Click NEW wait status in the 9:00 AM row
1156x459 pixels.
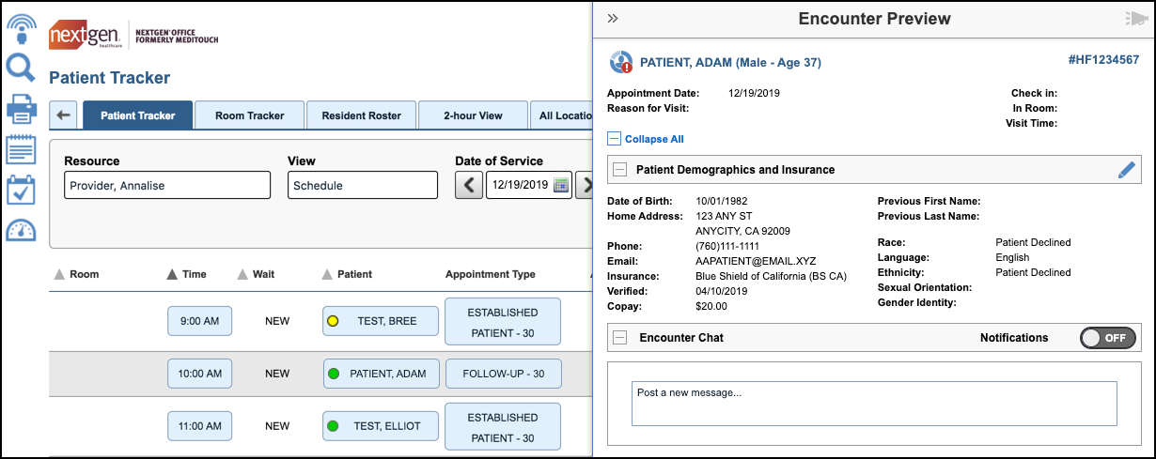(x=277, y=321)
